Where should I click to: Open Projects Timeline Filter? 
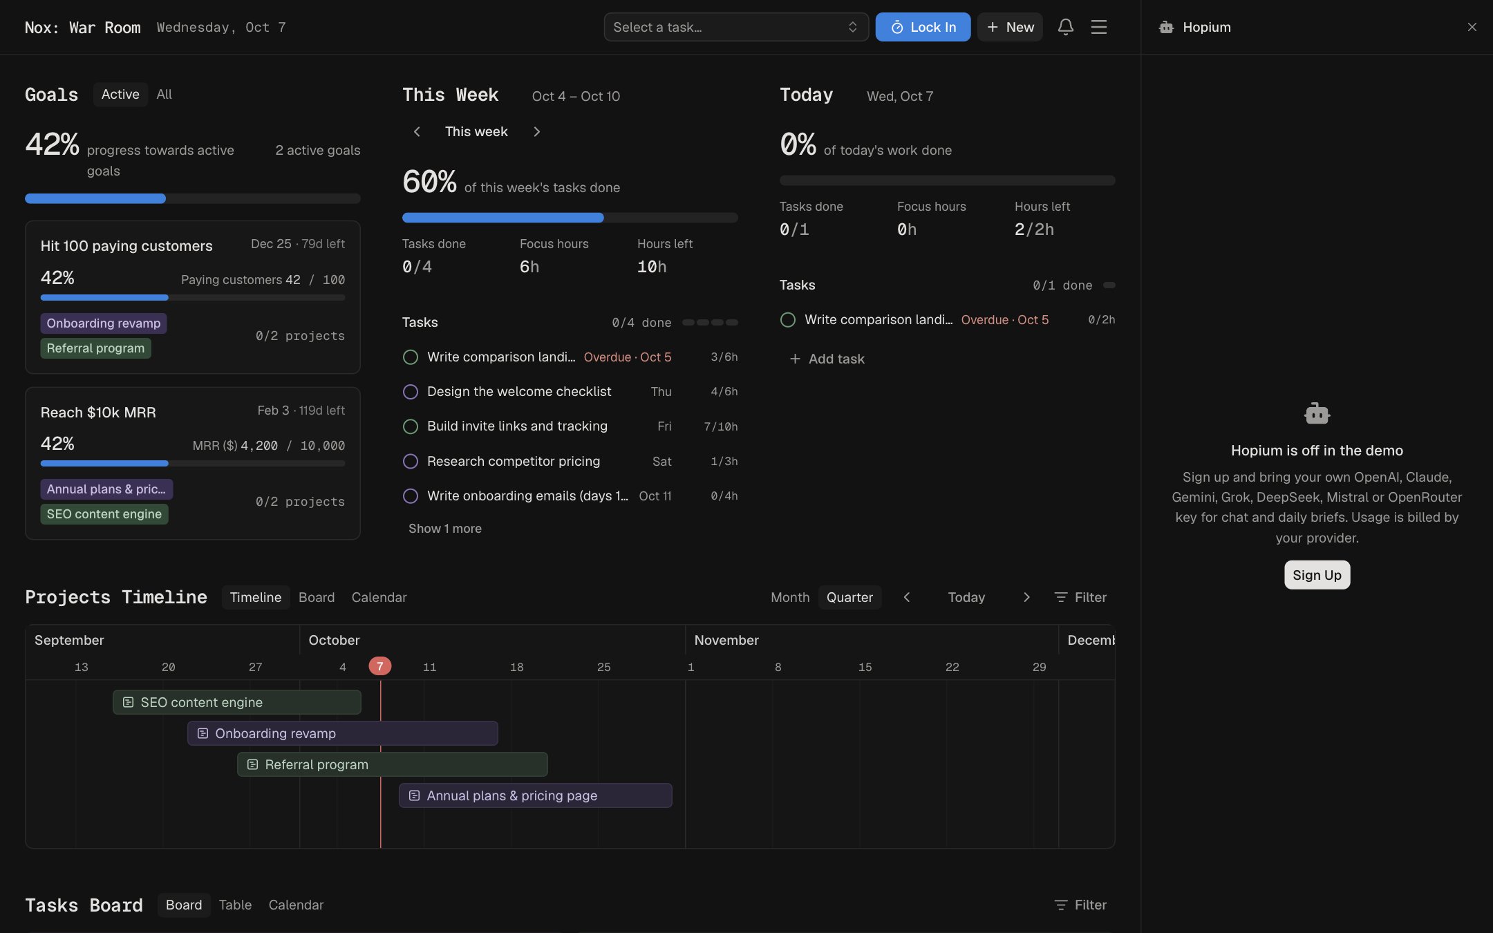point(1080,597)
